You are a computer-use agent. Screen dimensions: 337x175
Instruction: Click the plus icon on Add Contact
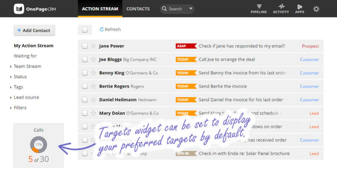click(19, 30)
